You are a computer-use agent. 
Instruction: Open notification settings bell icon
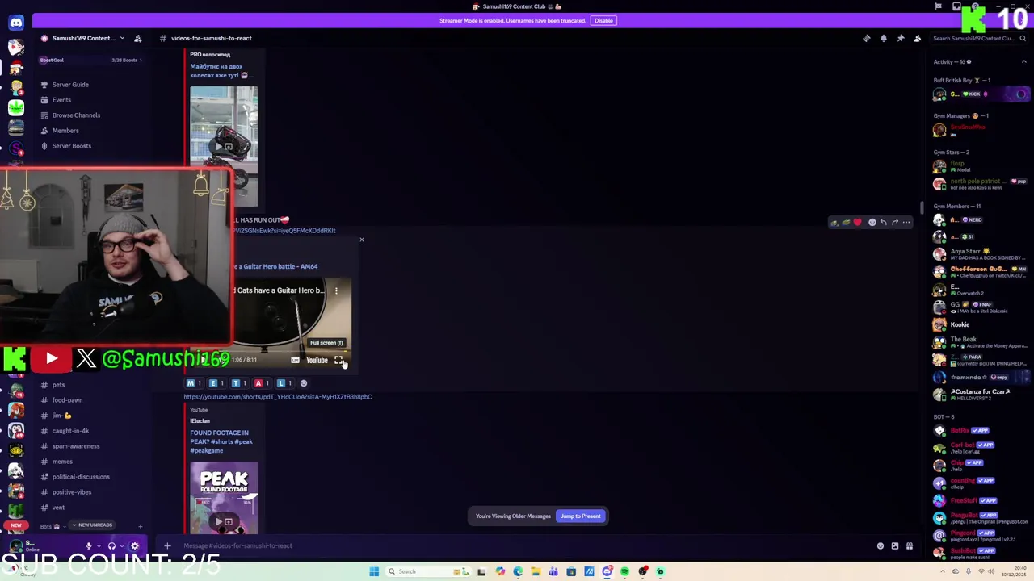coord(884,38)
